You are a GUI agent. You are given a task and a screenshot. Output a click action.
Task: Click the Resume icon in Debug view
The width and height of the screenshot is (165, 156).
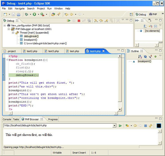[x=69, y=21]
